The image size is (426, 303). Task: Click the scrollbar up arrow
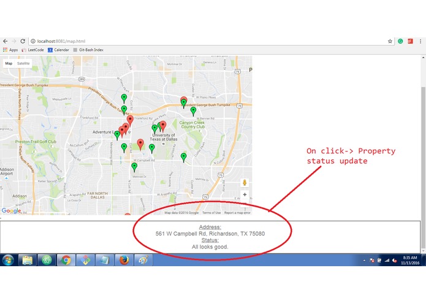(x=424, y=58)
